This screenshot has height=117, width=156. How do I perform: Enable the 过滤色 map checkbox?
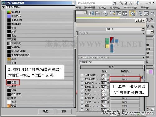(82, 102)
